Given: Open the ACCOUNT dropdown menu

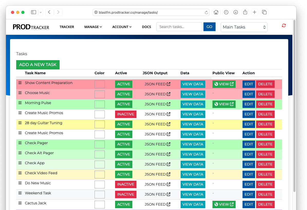Looking at the screenshot, I should point(122,27).
